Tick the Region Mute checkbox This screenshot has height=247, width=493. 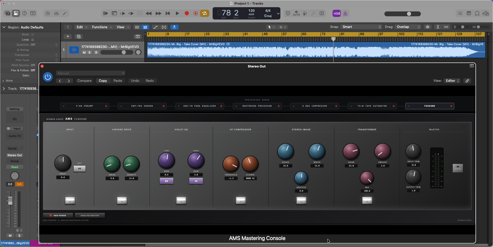[x=33, y=34]
